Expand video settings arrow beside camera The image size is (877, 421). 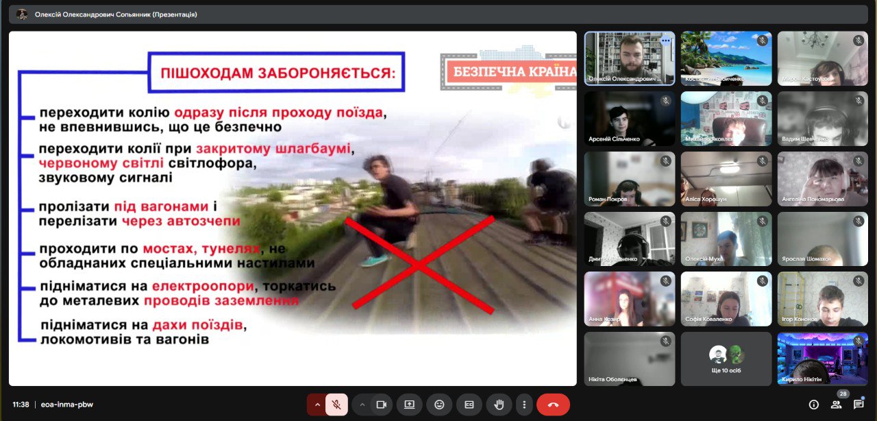(362, 405)
